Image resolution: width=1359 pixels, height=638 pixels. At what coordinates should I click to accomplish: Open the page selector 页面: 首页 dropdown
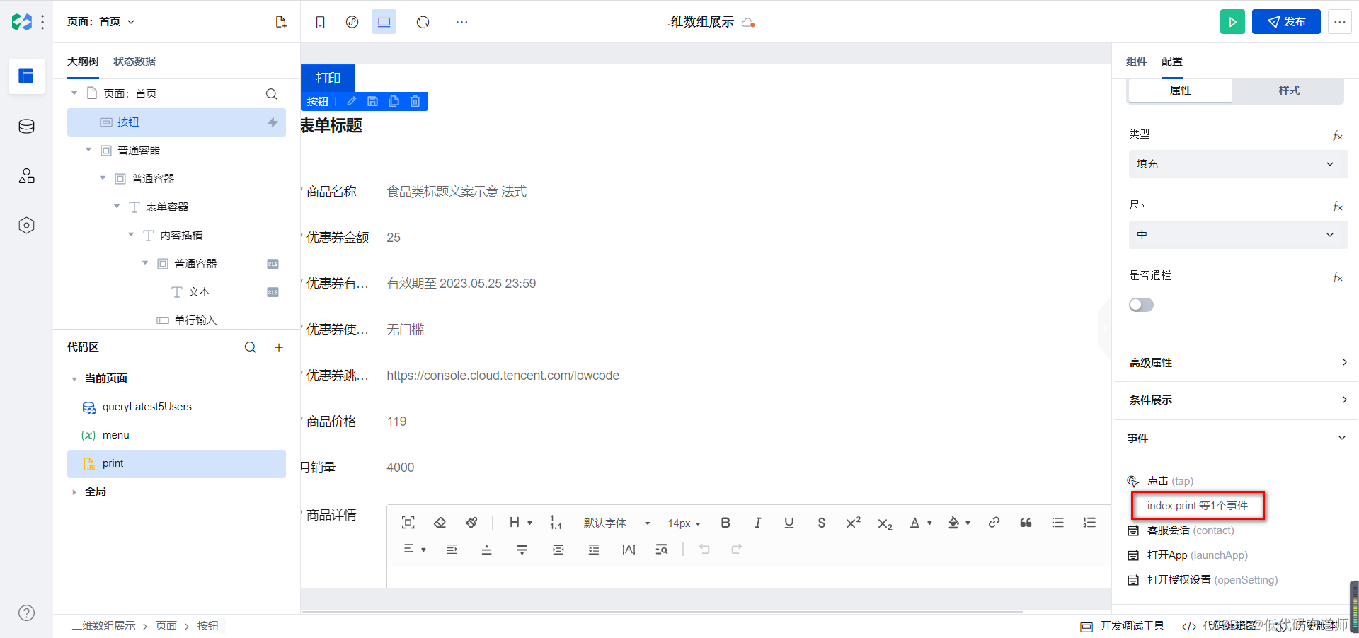pos(101,22)
